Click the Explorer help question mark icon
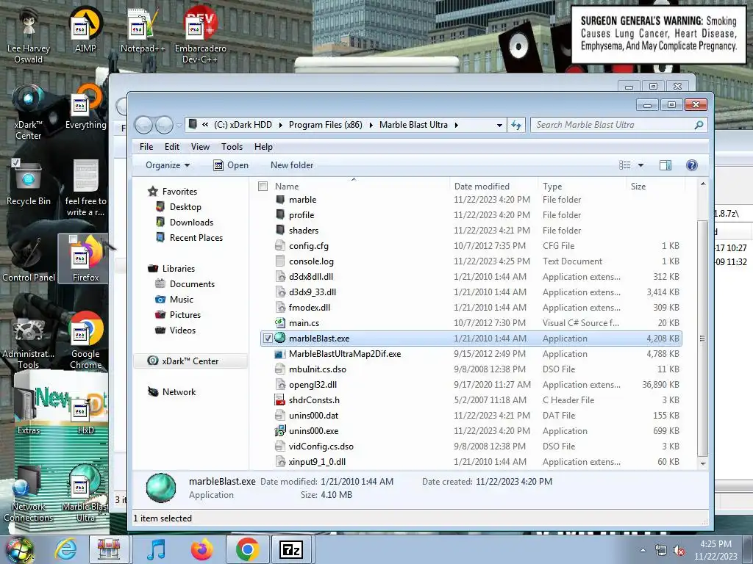Screen dimensions: 753x564 click(691, 165)
